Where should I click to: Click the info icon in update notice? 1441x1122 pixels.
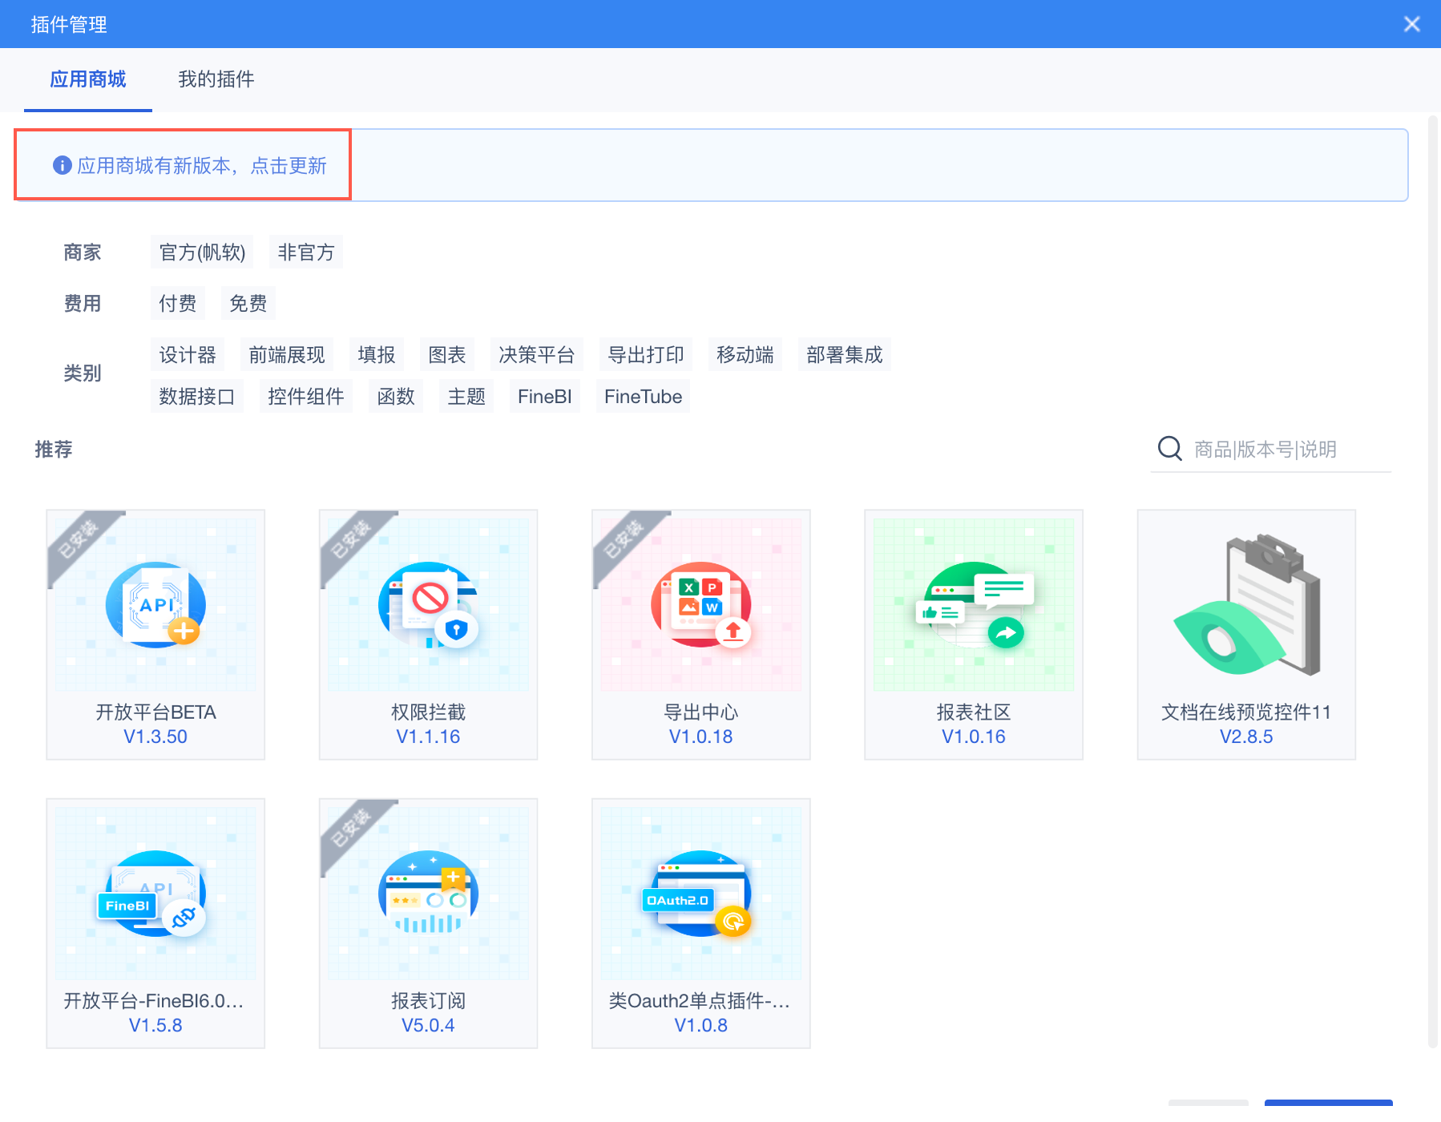tap(63, 165)
